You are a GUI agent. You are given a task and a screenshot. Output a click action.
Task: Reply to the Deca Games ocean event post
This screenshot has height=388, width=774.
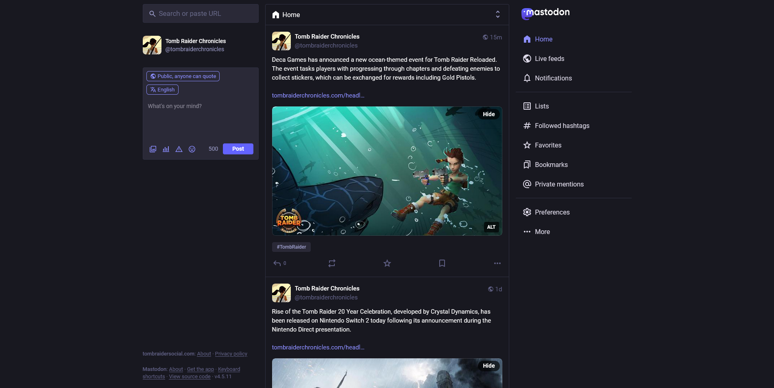(x=279, y=263)
